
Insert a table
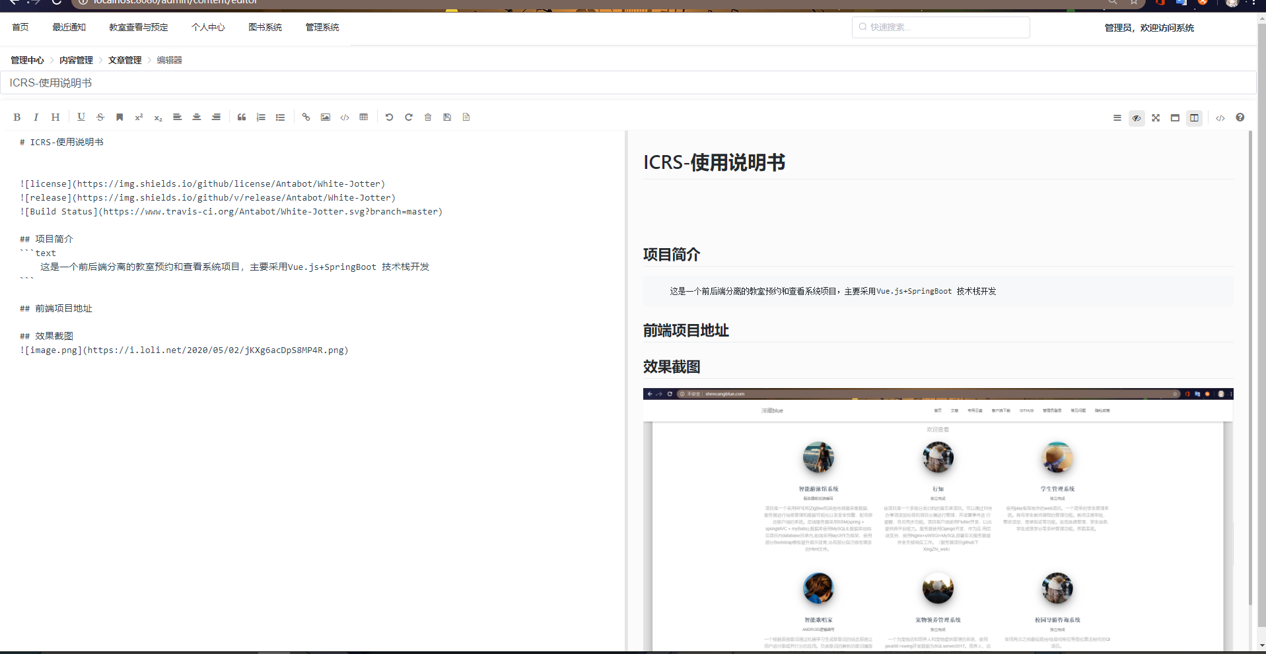pos(363,117)
